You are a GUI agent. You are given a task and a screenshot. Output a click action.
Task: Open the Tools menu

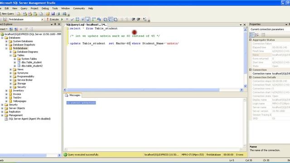click(55, 9)
